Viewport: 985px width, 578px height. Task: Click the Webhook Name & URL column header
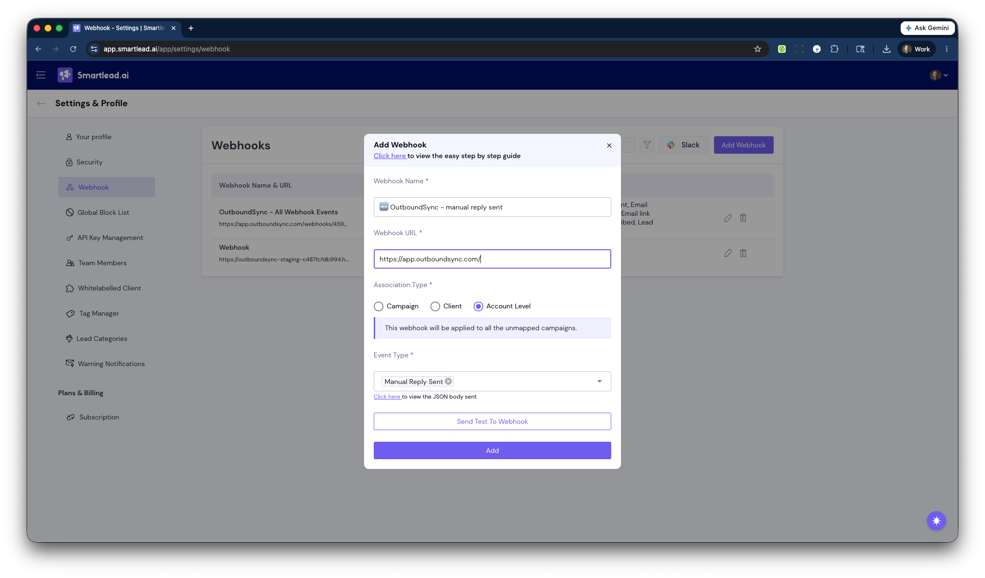tap(255, 185)
